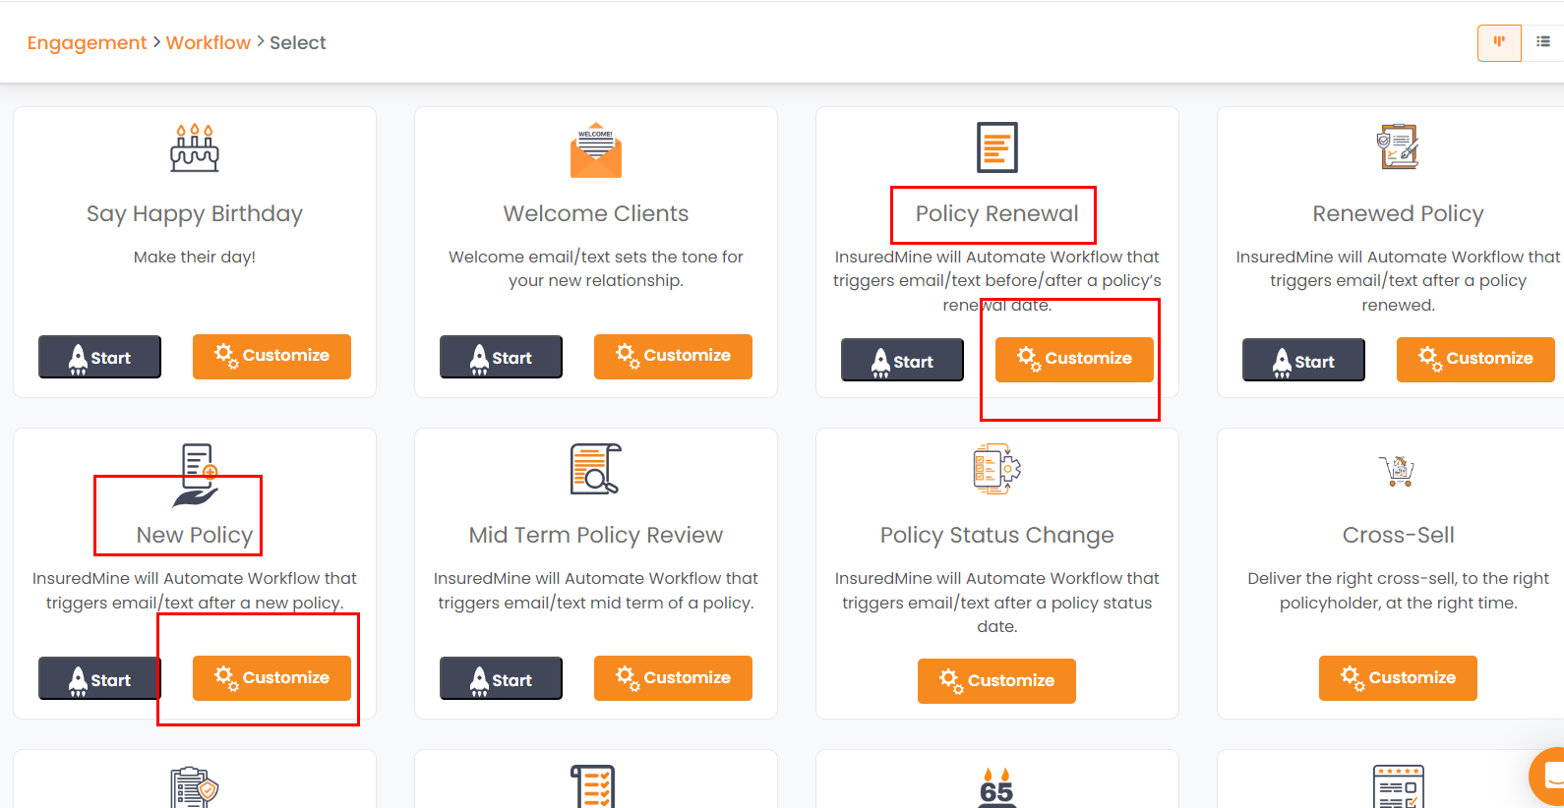This screenshot has width=1564, height=808.
Task: Click the New Policy hand-with-document icon
Action: point(196,476)
